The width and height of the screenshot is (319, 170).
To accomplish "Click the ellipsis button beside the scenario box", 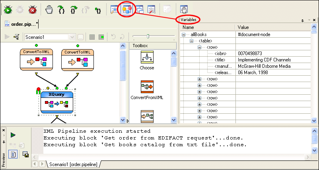I will point(80,37).
